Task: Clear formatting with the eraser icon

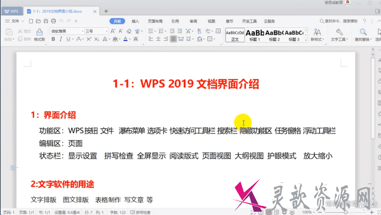Action: tap(129, 31)
